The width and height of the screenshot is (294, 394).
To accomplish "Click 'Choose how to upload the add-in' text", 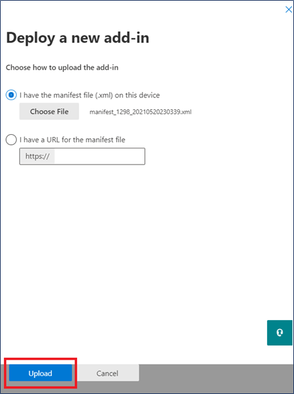I will pos(62,68).
